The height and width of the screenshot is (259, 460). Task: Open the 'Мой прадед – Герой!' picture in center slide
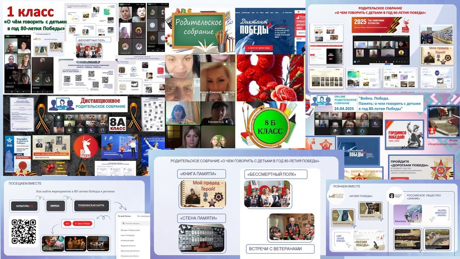pos(203,194)
